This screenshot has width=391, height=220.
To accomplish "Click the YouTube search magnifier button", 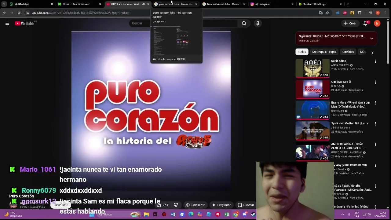I will tap(244, 23).
